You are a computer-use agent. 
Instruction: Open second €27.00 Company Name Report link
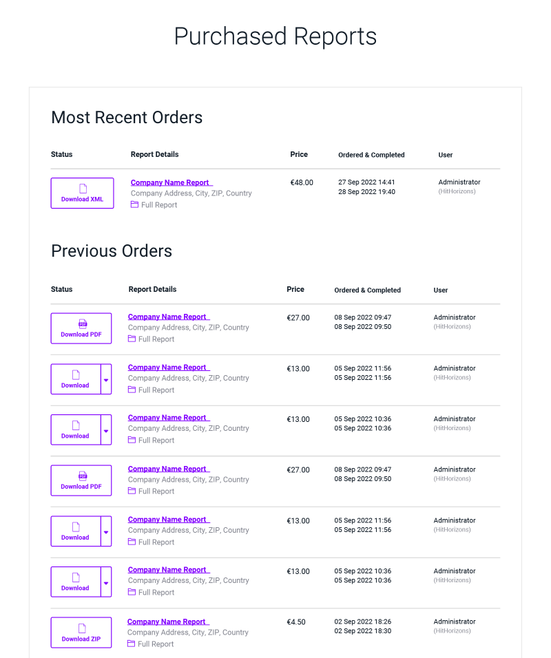[x=169, y=469]
